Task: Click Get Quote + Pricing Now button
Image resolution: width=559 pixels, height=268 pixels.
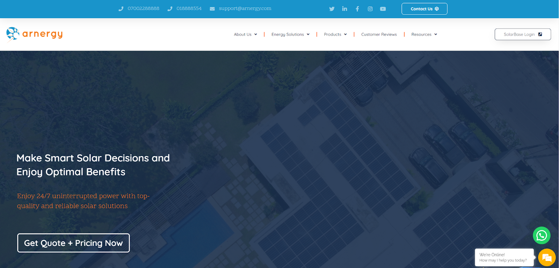Action: point(73,243)
